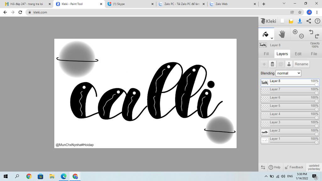Click Layer 7 opacity slider handle
The image size is (322, 181).
click(316, 93)
